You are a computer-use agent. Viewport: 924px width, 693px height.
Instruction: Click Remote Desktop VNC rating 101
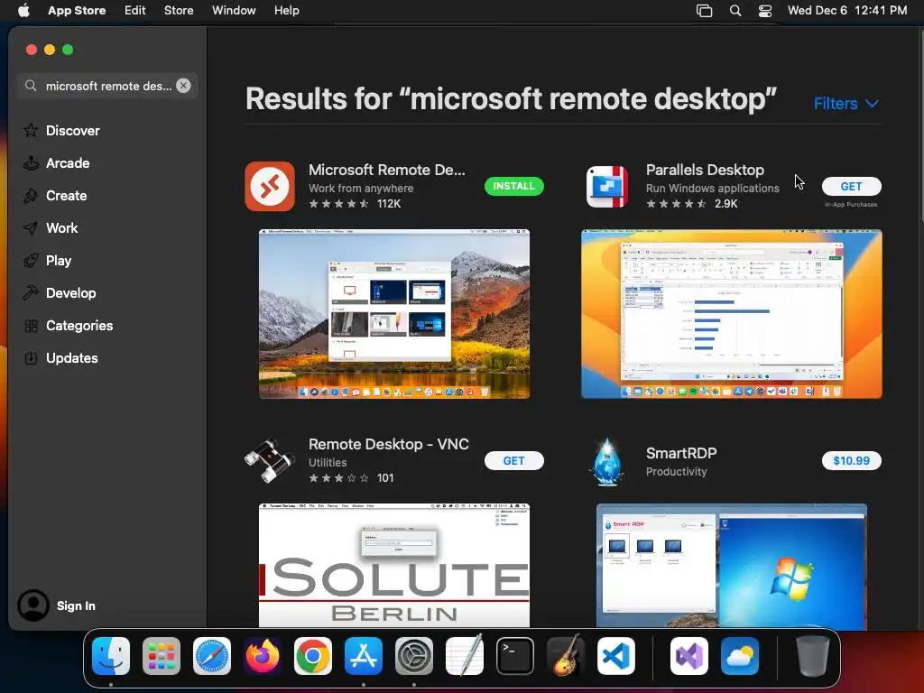click(351, 478)
